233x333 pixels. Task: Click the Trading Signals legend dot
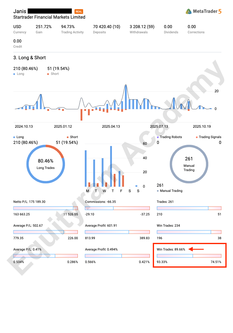click(197, 137)
